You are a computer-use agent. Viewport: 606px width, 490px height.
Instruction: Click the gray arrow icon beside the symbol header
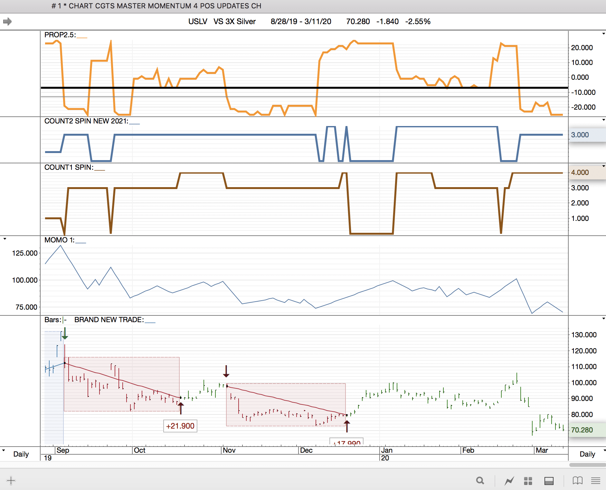coord(7,22)
